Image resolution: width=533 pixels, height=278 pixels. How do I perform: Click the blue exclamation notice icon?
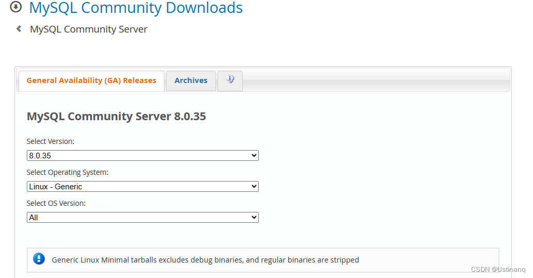39,259
